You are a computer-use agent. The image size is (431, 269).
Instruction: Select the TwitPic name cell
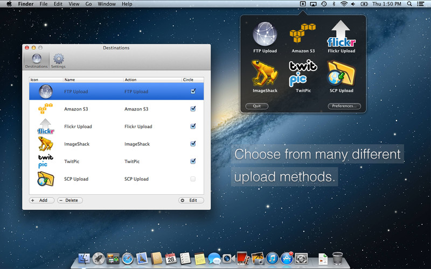[x=72, y=161]
